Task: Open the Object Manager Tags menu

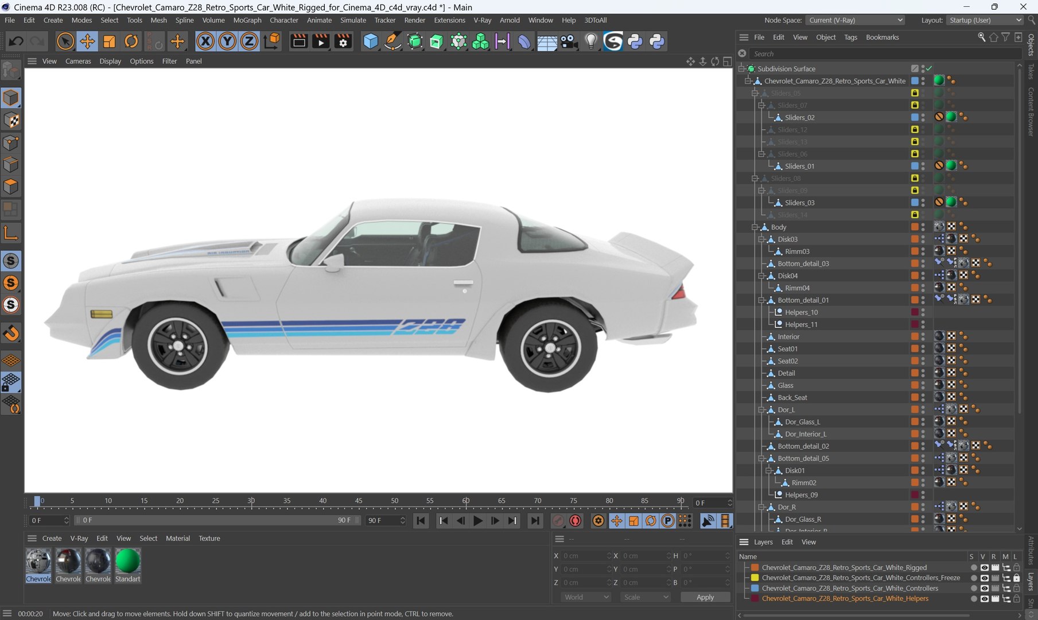Action: pyautogui.click(x=850, y=37)
